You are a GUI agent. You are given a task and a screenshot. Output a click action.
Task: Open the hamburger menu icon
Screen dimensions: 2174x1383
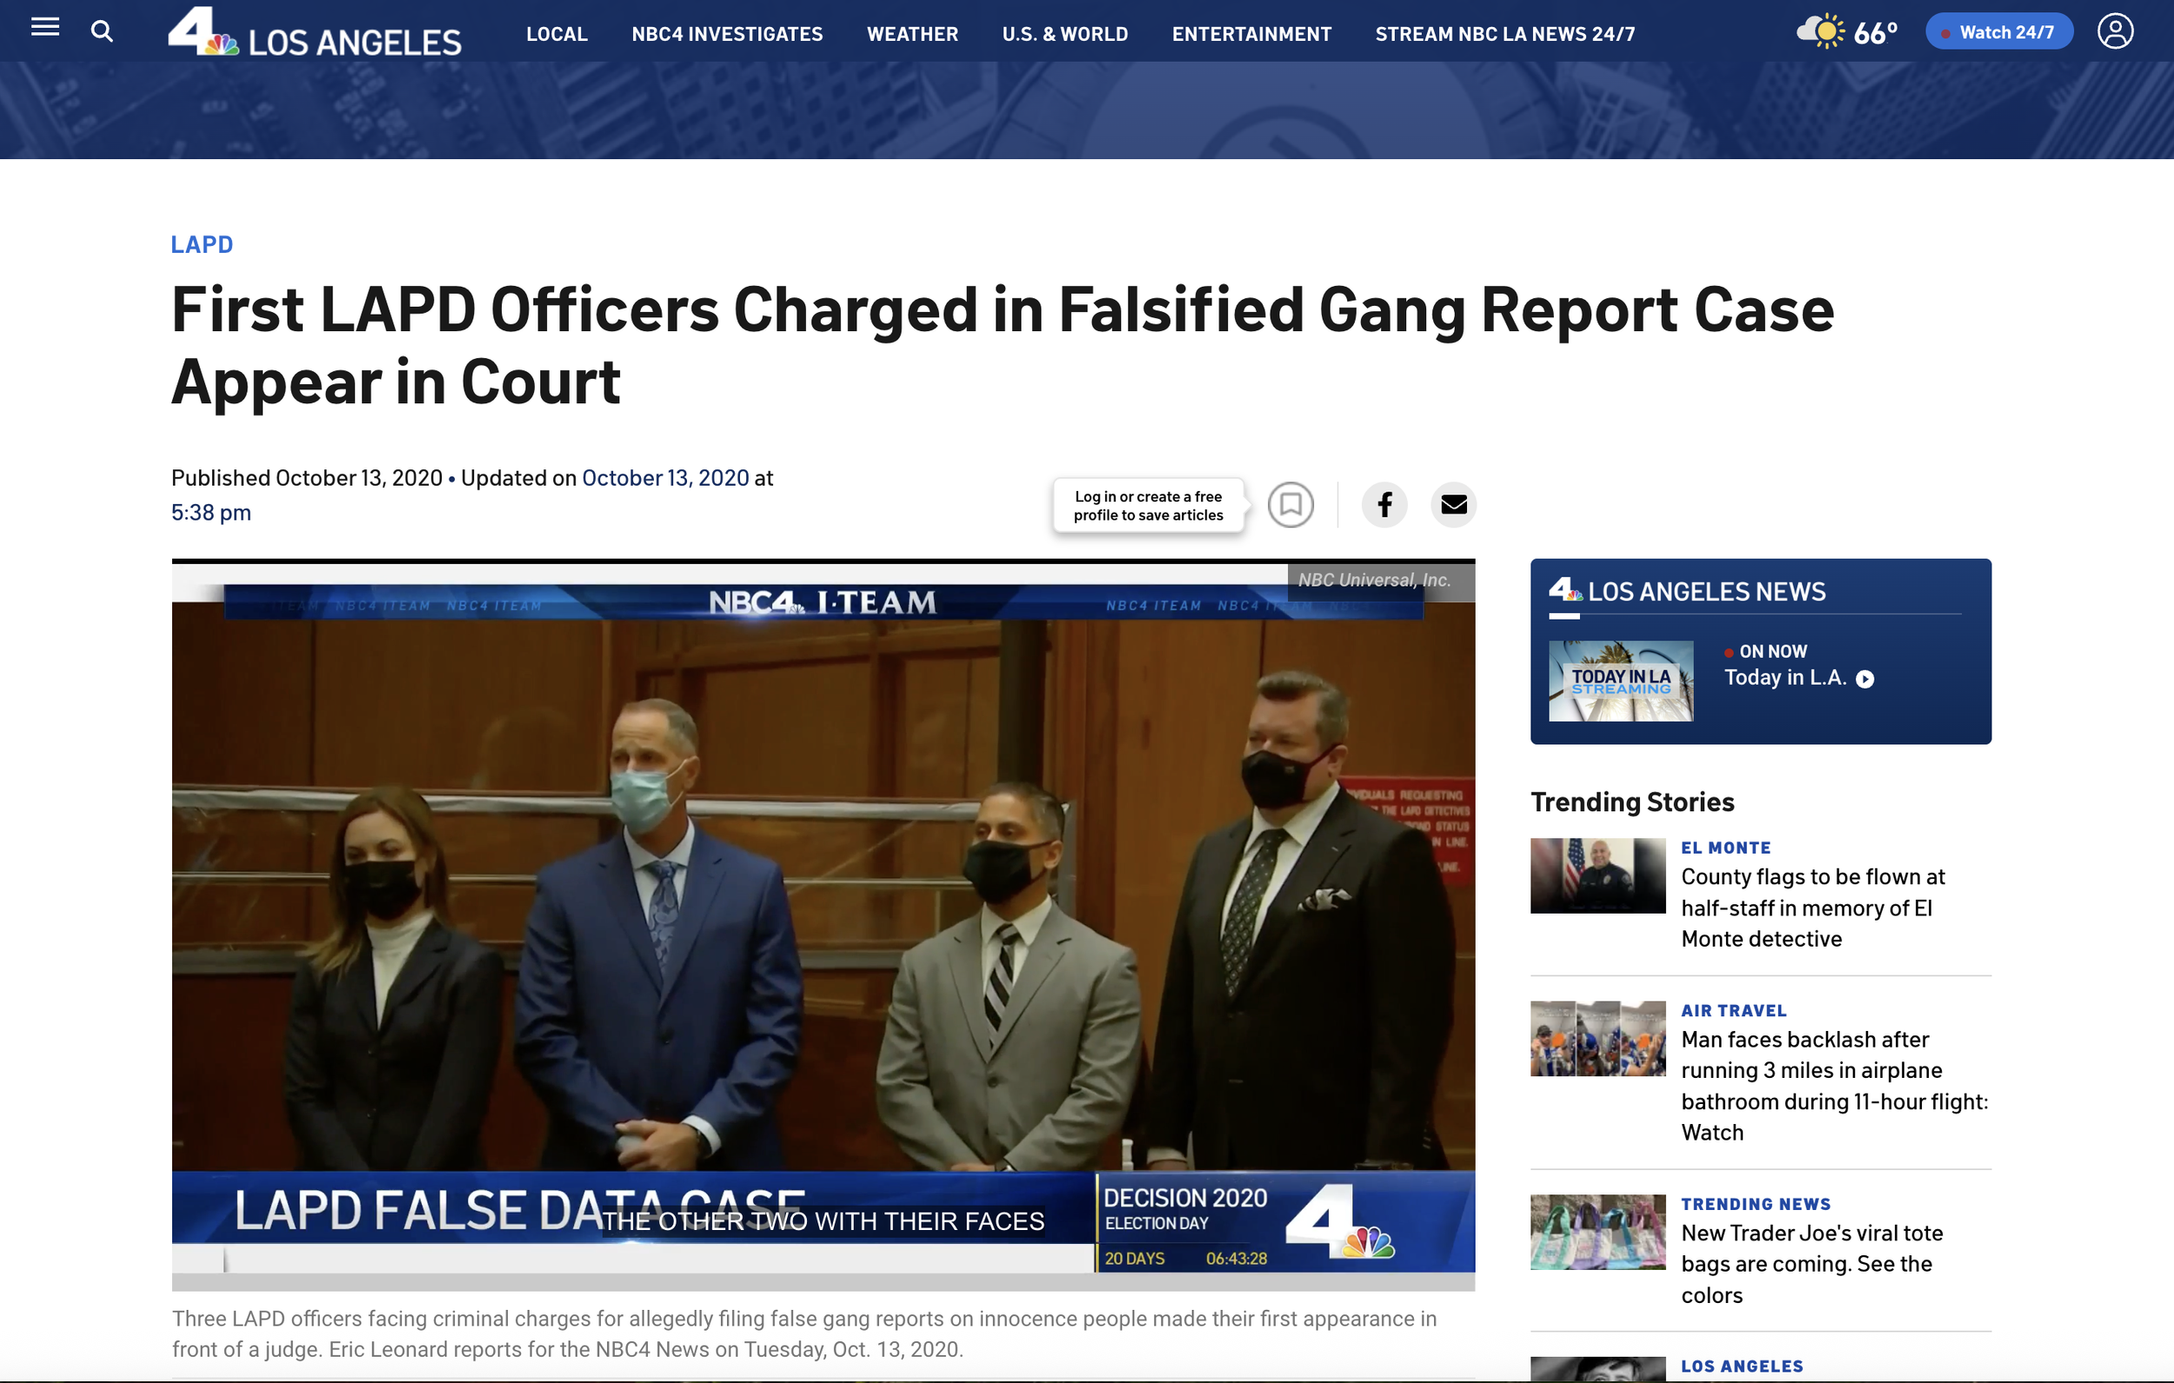click(45, 27)
